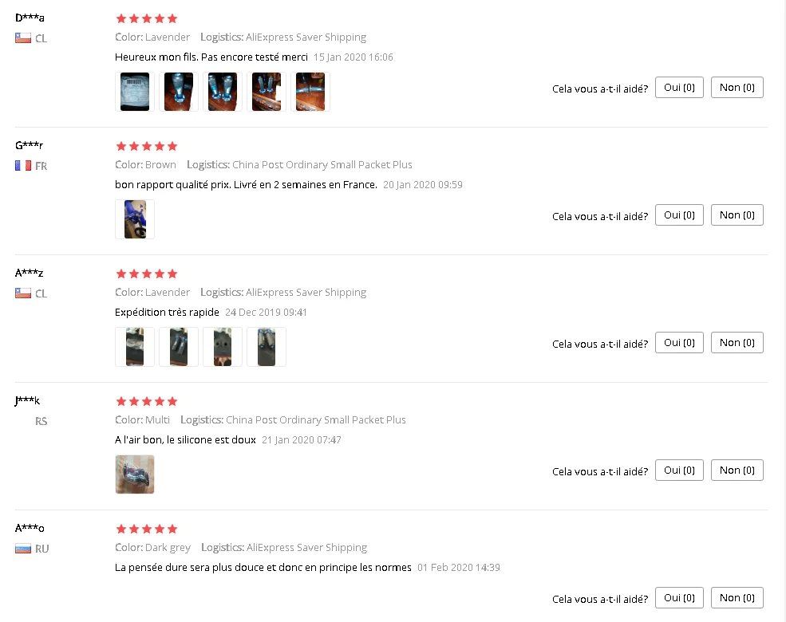This screenshot has height=622, width=786.
Task: Open first package photo in D***a's review
Action: [x=135, y=92]
